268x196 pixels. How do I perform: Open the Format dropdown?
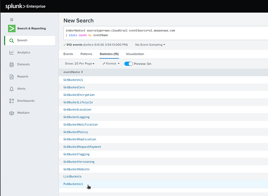click(x=111, y=64)
